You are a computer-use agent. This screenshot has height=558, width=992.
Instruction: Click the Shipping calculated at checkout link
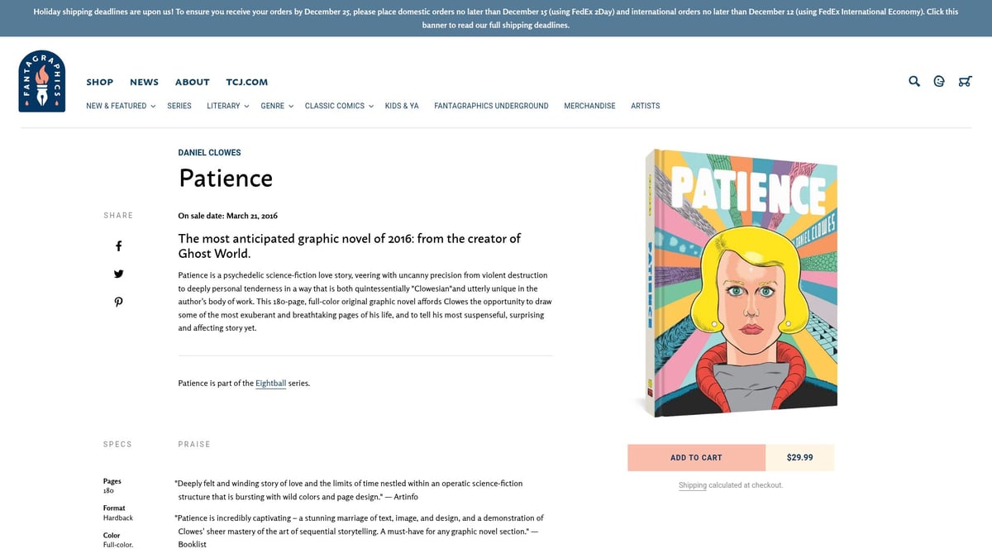point(693,485)
